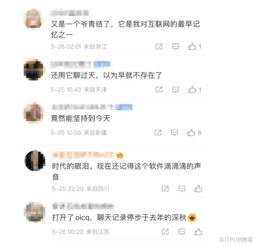Reply to the comment from 四川
This screenshot has width=257, height=246.
tap(182, 189)
